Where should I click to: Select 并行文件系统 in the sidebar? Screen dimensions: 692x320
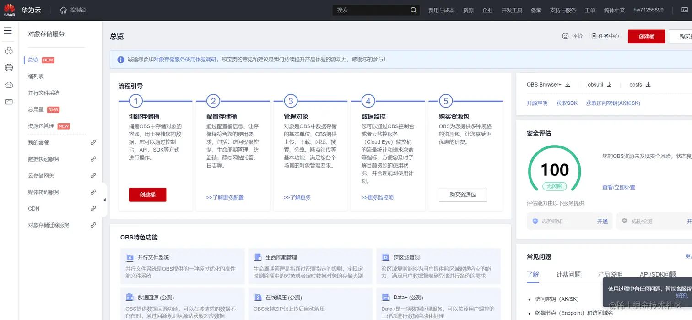click(x=43, y=93)
